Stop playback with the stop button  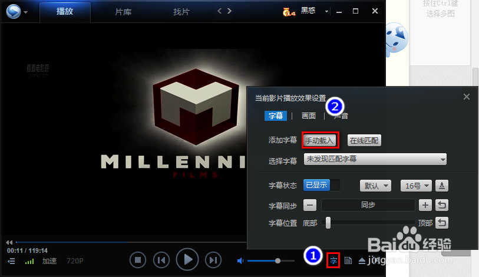pyautogui.click(x=138, y=260)
